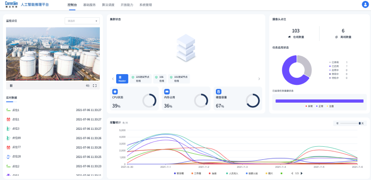The height and width of the screenshot is (180, 371).
Task: Click the Corerain logo
Action: tap(12, 5)
